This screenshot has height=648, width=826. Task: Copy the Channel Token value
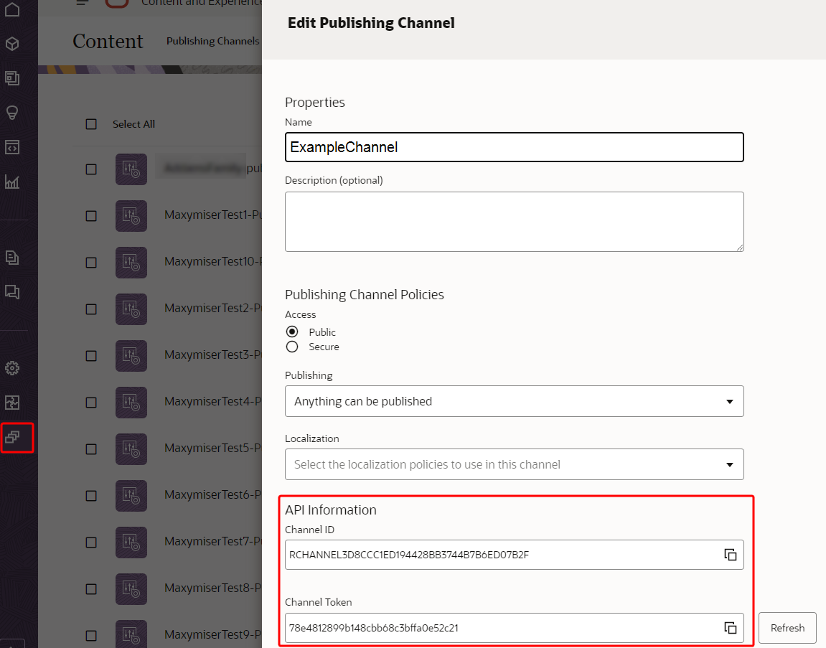(730, 628)
